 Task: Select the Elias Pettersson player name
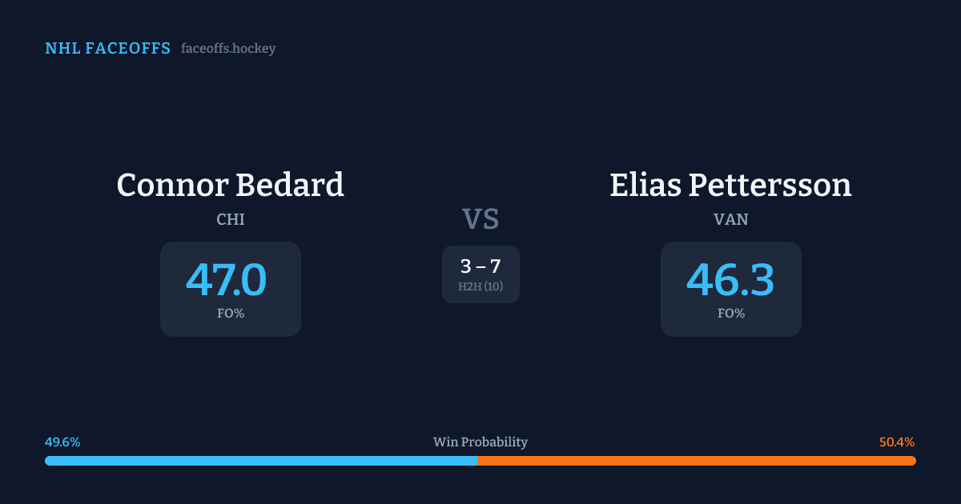tap(730, 185)
